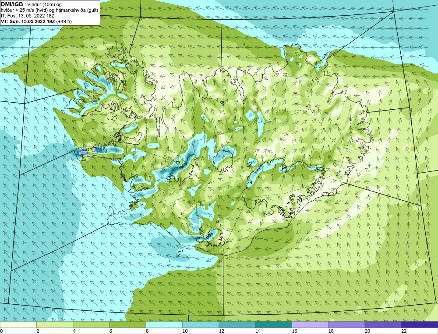Click the initial time 'IT: Fös. 13. 05. 2022 18Z'
The height and width of the screenshot is (334, 438).
(27, 16)
